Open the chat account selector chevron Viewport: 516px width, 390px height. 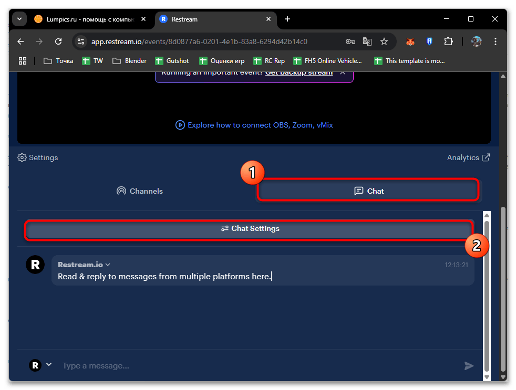pos(49,365)
